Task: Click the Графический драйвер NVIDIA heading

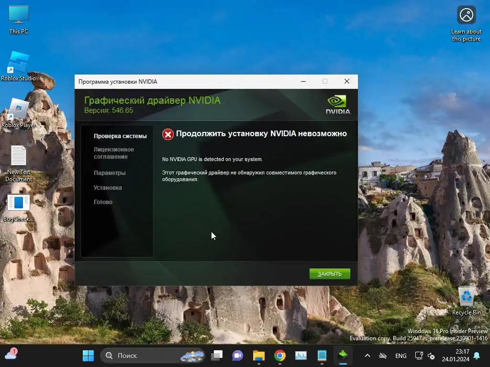Action: (x=152, y=100)
